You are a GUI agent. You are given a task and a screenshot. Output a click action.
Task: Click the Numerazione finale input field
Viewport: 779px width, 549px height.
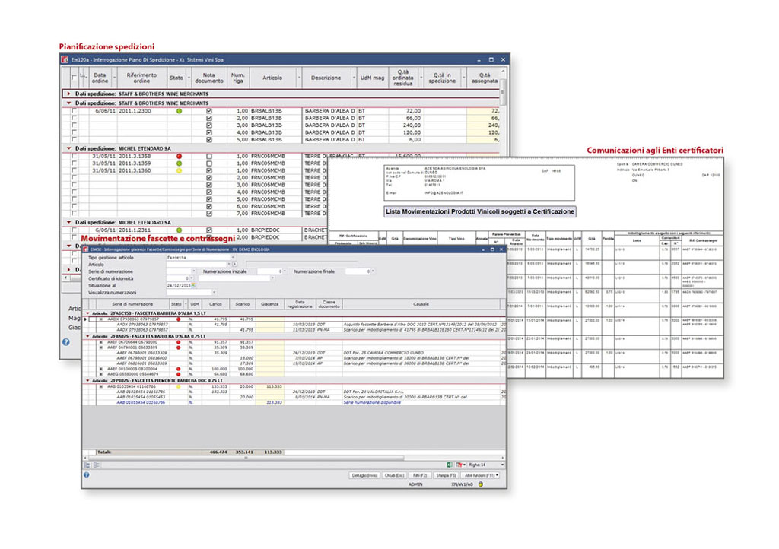click(x=358, y=271)
